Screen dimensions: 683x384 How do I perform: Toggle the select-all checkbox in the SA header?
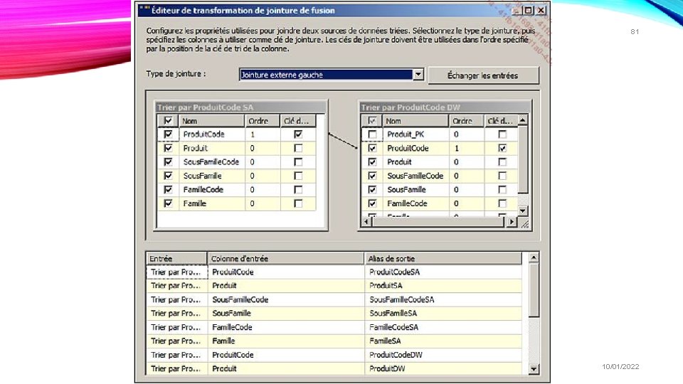click(x=168, y=121)
